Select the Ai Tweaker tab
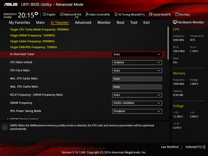 click(x=60, y=22)
